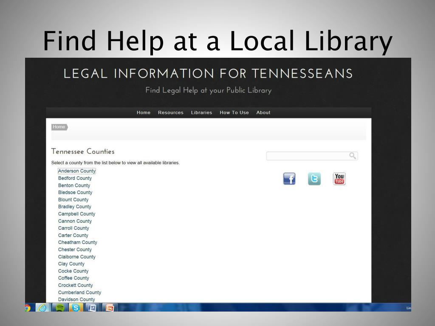
Task: Select Crockett County link
Action: tap(76, 285)
